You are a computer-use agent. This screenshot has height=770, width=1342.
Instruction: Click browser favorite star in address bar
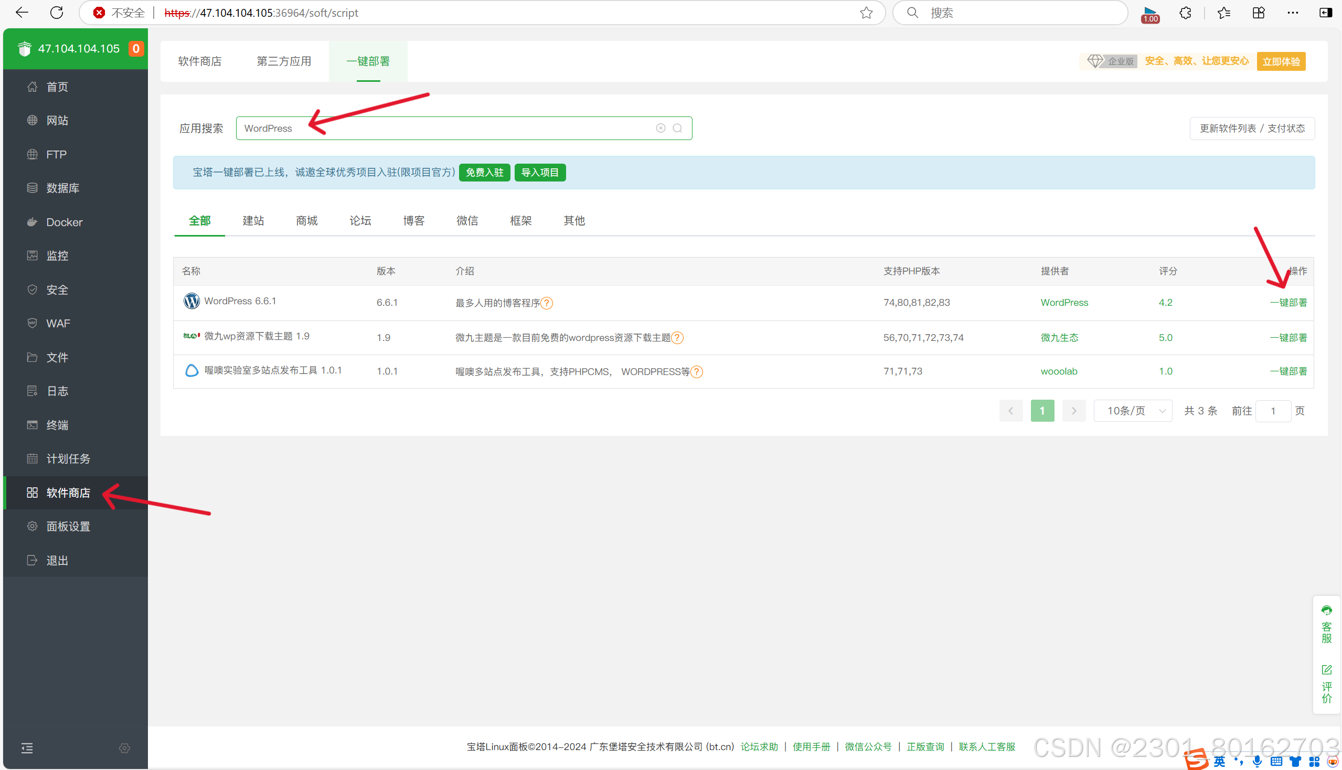[866, 13]
